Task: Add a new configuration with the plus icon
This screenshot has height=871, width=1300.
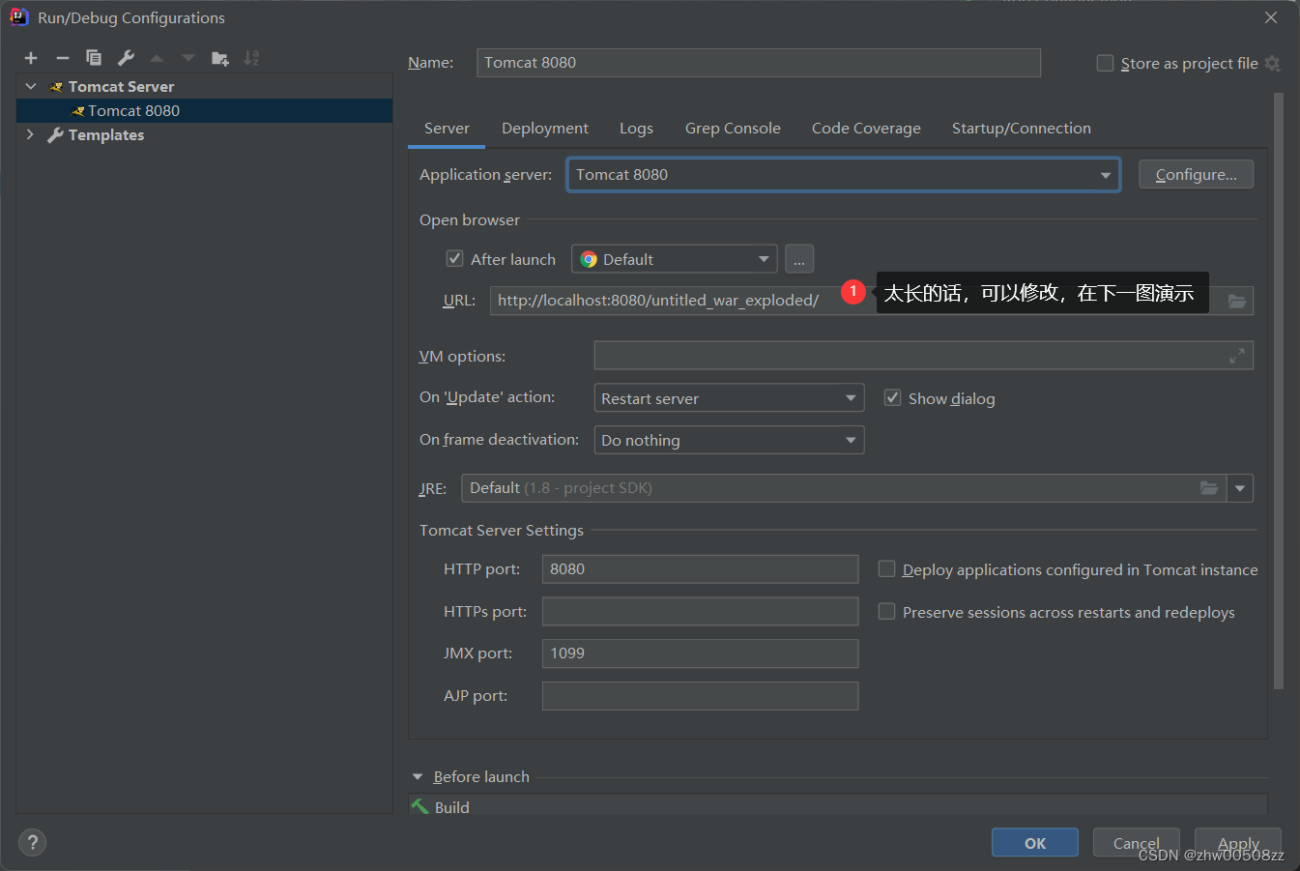Action: pyautogui.click(x=31, y=58)
